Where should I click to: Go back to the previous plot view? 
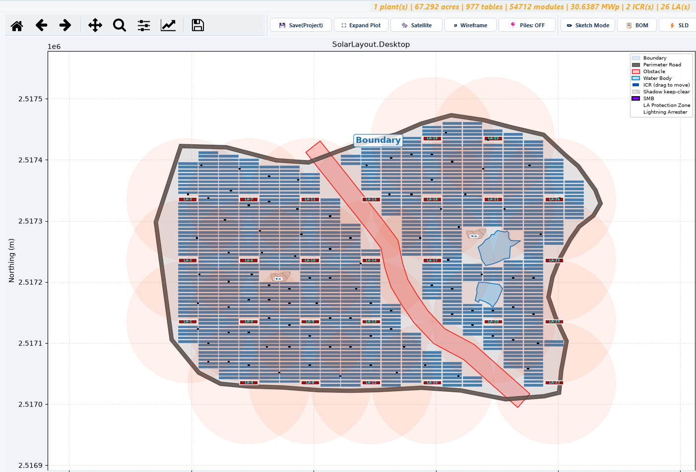[x=42, y=25]
